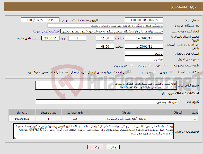This screenshot has width=203, height=154.
Task: Click the need date cell 1403/05/31
Action: [x=22, y=119]
